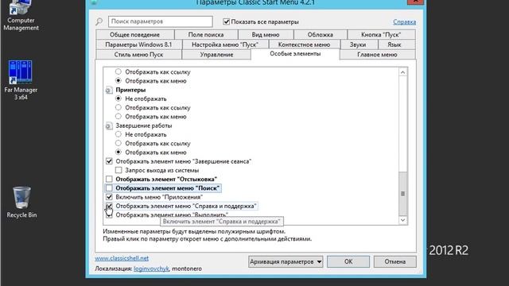Switch to Стиль меню Пуск tab
The height and width of the screenshot is (286, 509).
[x=138, y=55]
